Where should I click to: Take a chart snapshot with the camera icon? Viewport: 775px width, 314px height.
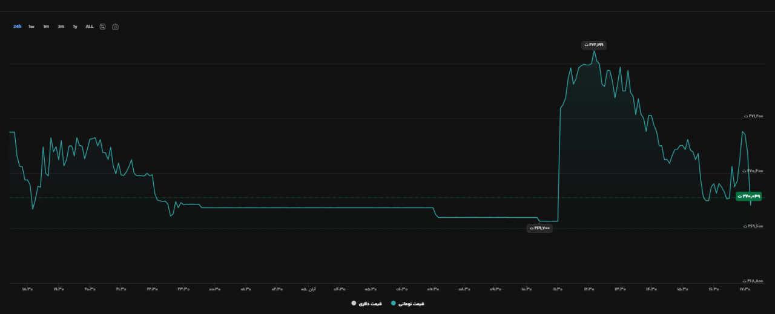click(x=116, y=27)
